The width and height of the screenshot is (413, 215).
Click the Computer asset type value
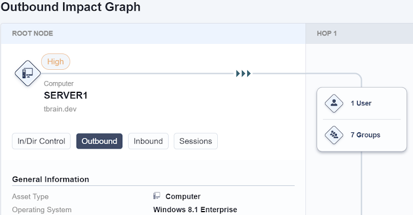(183, 196)
